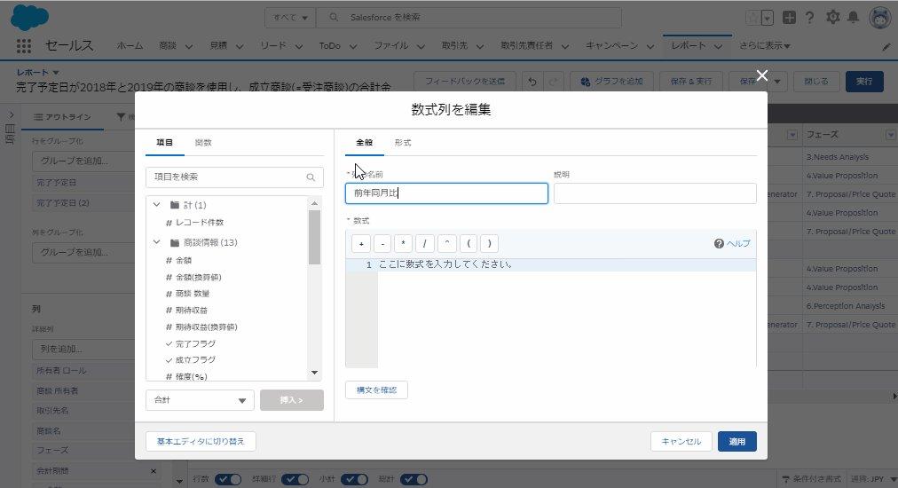Toggle the 小計 switch

coord(355,479)
